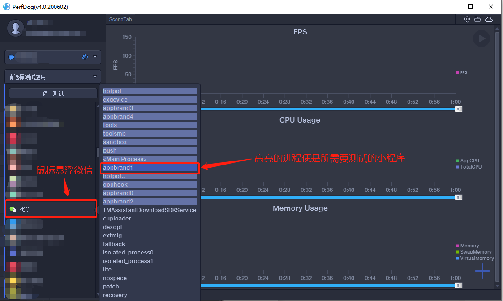This screenshot has height=301, width=503.
Task: Click the cloud icon in top toolbar
Action: point(489,20)
